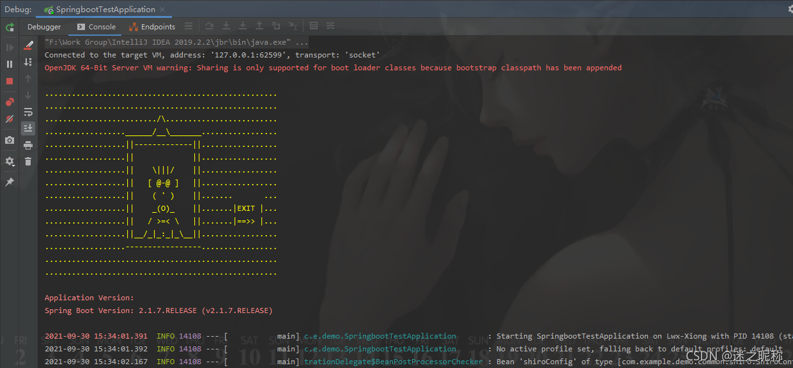Screen dimensions: 793x368
Task: Click the red pencil highlight icon
Action: tap(28, 45)
